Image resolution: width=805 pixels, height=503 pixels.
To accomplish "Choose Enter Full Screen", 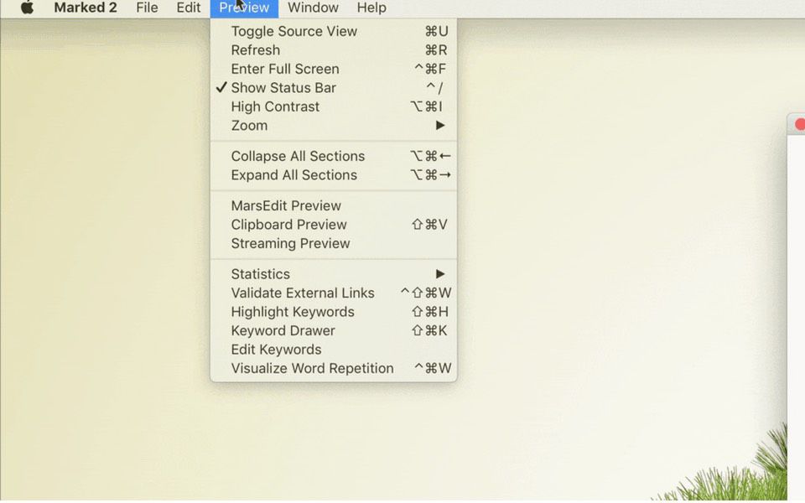I will [x=334, y=69].
